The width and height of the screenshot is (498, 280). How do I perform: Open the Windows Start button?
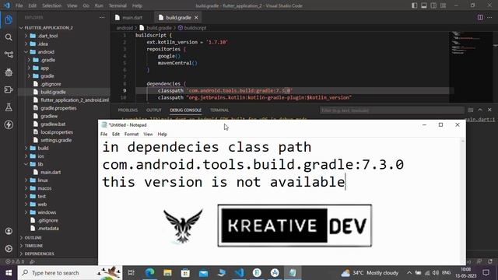(x=9, y=273)
